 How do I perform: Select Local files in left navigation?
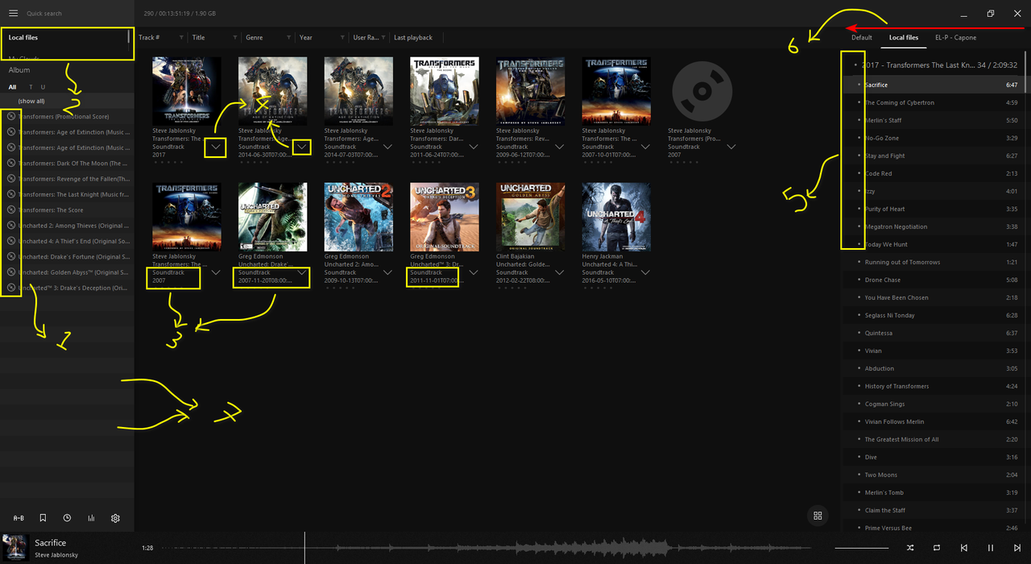[23, 38]
